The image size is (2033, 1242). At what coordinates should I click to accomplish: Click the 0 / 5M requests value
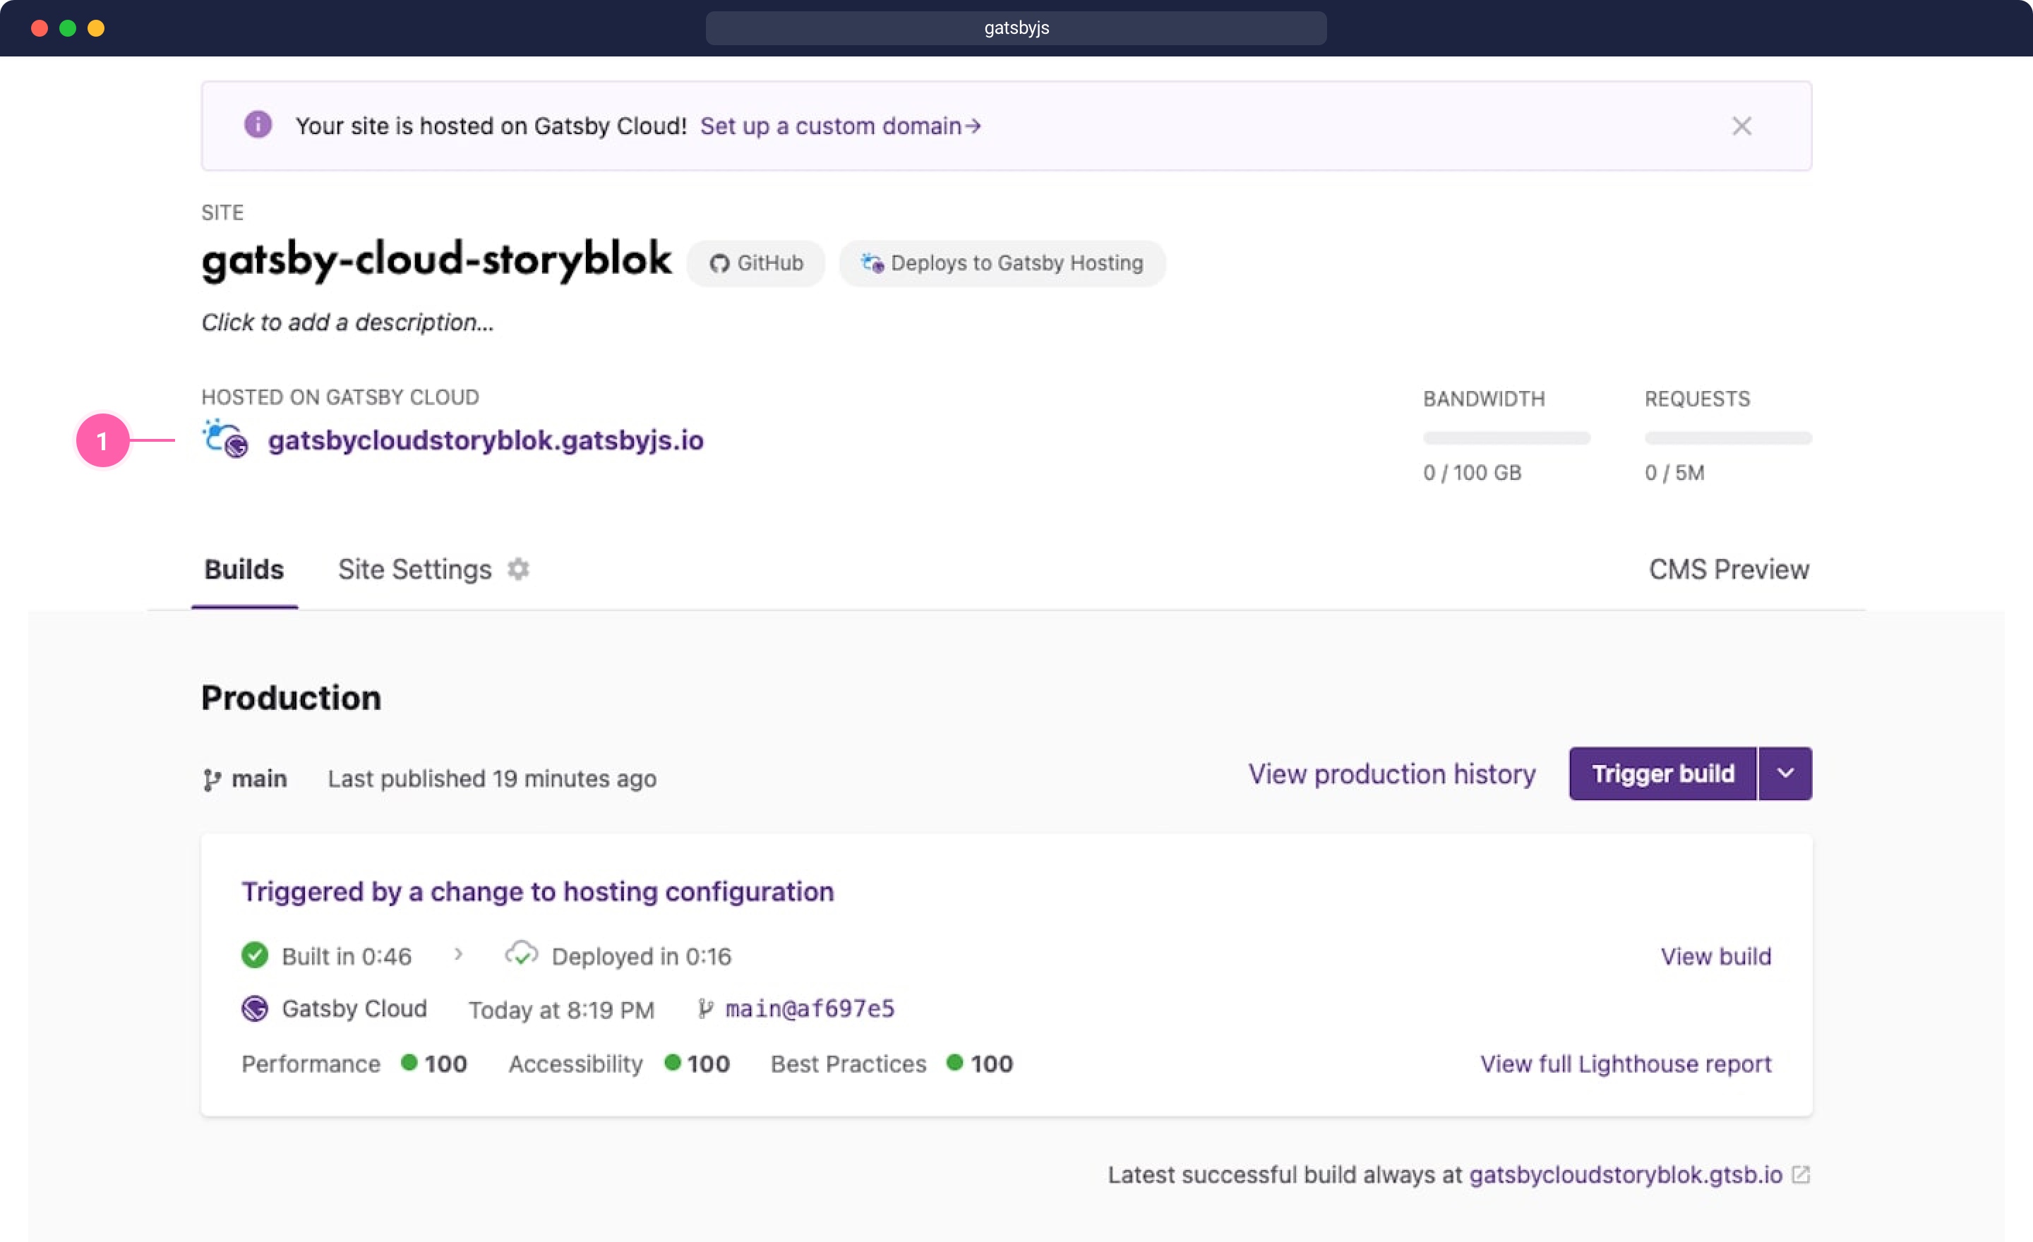coord(1674,473)
